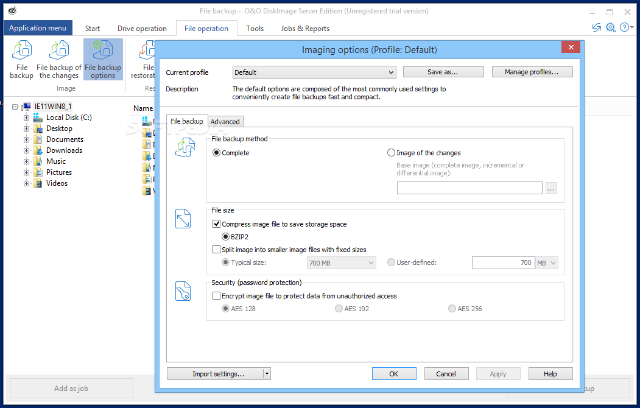Switch to Jobs & Reports tab
640x408 pixels.
(305, 29)
